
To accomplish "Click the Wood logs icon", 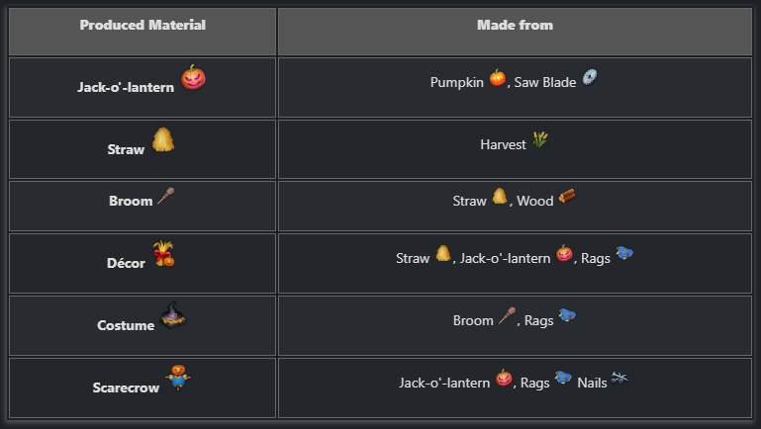I will pos(567,196).
